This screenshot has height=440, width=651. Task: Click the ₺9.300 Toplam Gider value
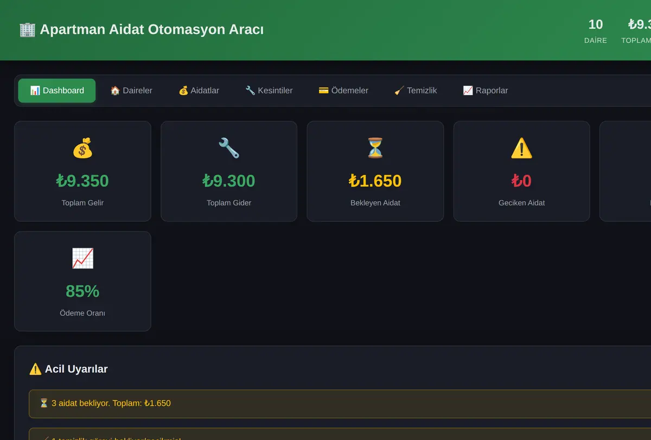coord(229,181)
